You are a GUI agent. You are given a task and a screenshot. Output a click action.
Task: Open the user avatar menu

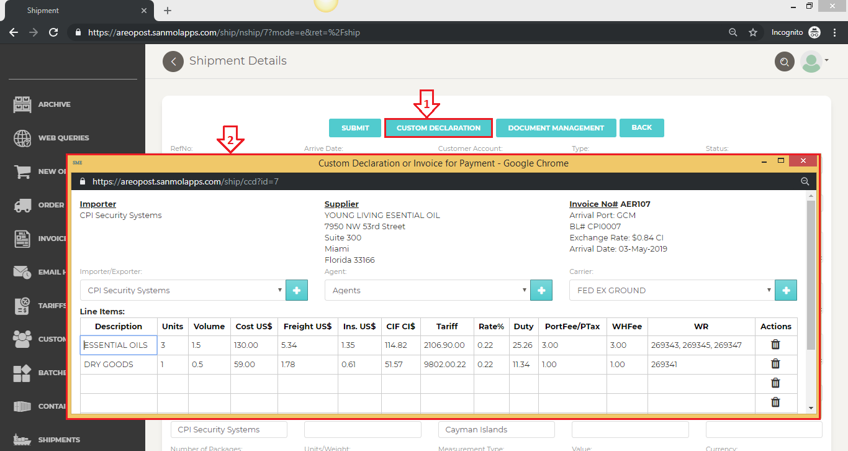tap(814, 61)
